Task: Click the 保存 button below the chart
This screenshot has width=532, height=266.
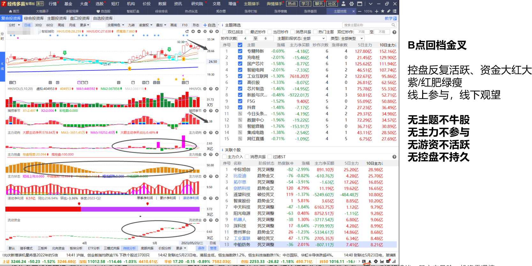Action: click(201, 248)
